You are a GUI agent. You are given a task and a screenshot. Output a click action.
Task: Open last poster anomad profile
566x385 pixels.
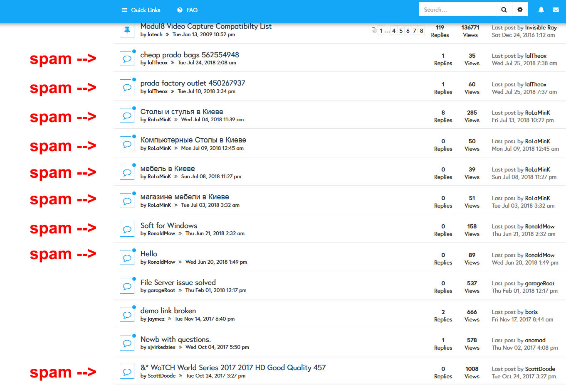tap(535, 340)
